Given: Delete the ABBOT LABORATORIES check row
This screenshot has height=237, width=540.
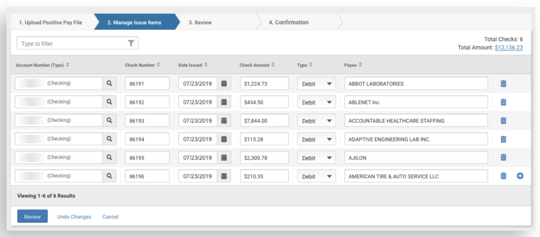Looking at the screenshot, I should click(x=503, y=84).
